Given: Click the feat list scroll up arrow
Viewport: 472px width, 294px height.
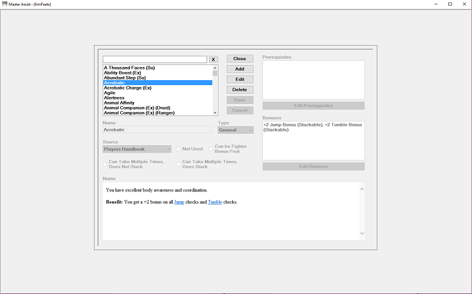Looking at the screenshot, I should click(215, 68).
